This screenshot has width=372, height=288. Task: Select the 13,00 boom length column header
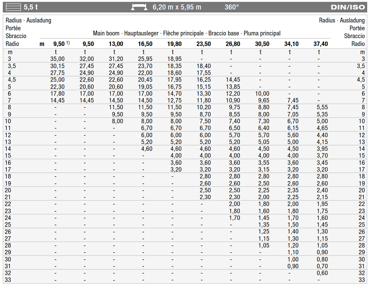pos(116,44)
